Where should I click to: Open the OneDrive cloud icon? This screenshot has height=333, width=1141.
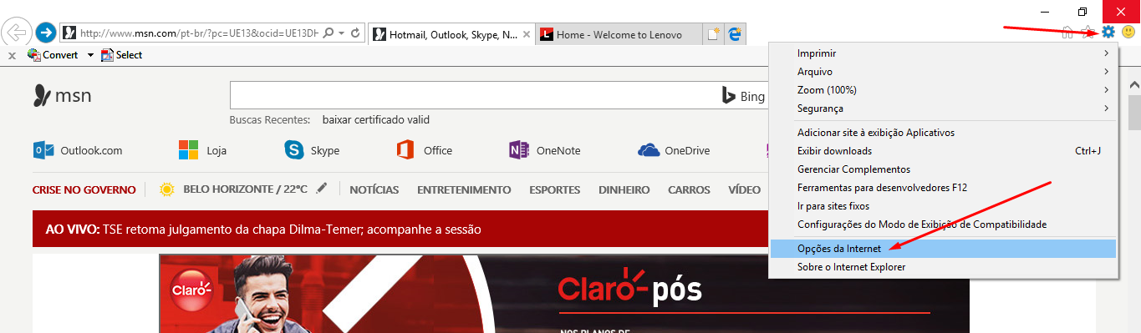coord(649,150)
